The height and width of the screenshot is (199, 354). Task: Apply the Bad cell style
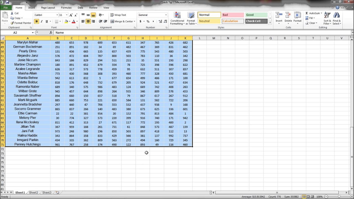coord(233,15)
